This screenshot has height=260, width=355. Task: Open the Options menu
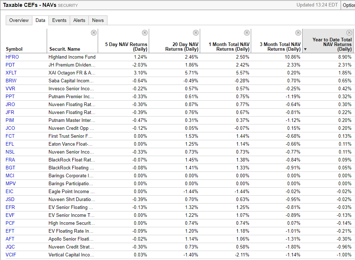[348, 5]
